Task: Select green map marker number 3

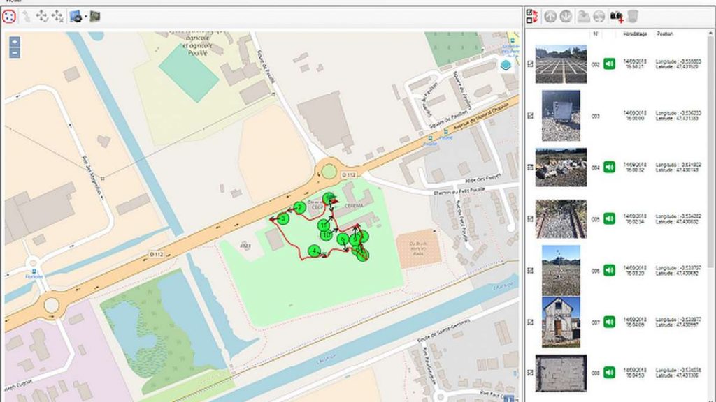Action: tap(283, 218)
